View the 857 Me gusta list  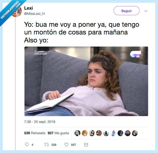tap(58, 133)
